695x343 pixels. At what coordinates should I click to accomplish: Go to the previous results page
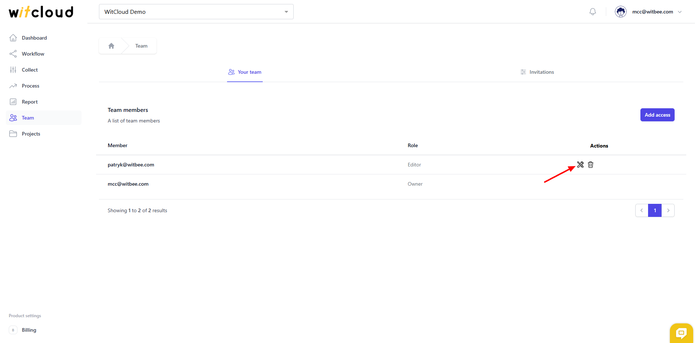[642, 210]
